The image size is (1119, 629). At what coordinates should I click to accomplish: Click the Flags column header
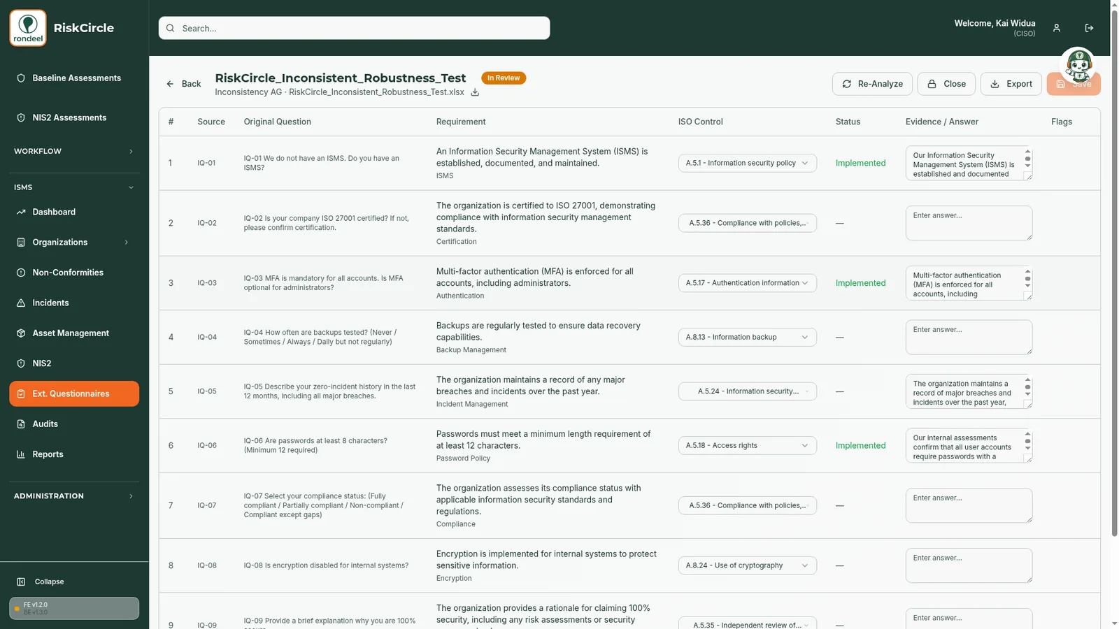pos(1061,122)
